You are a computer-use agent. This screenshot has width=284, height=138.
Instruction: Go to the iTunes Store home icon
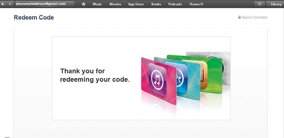pos(83,4)
